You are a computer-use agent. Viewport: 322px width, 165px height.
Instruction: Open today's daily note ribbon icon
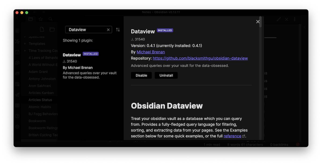(x=17, y=52)
